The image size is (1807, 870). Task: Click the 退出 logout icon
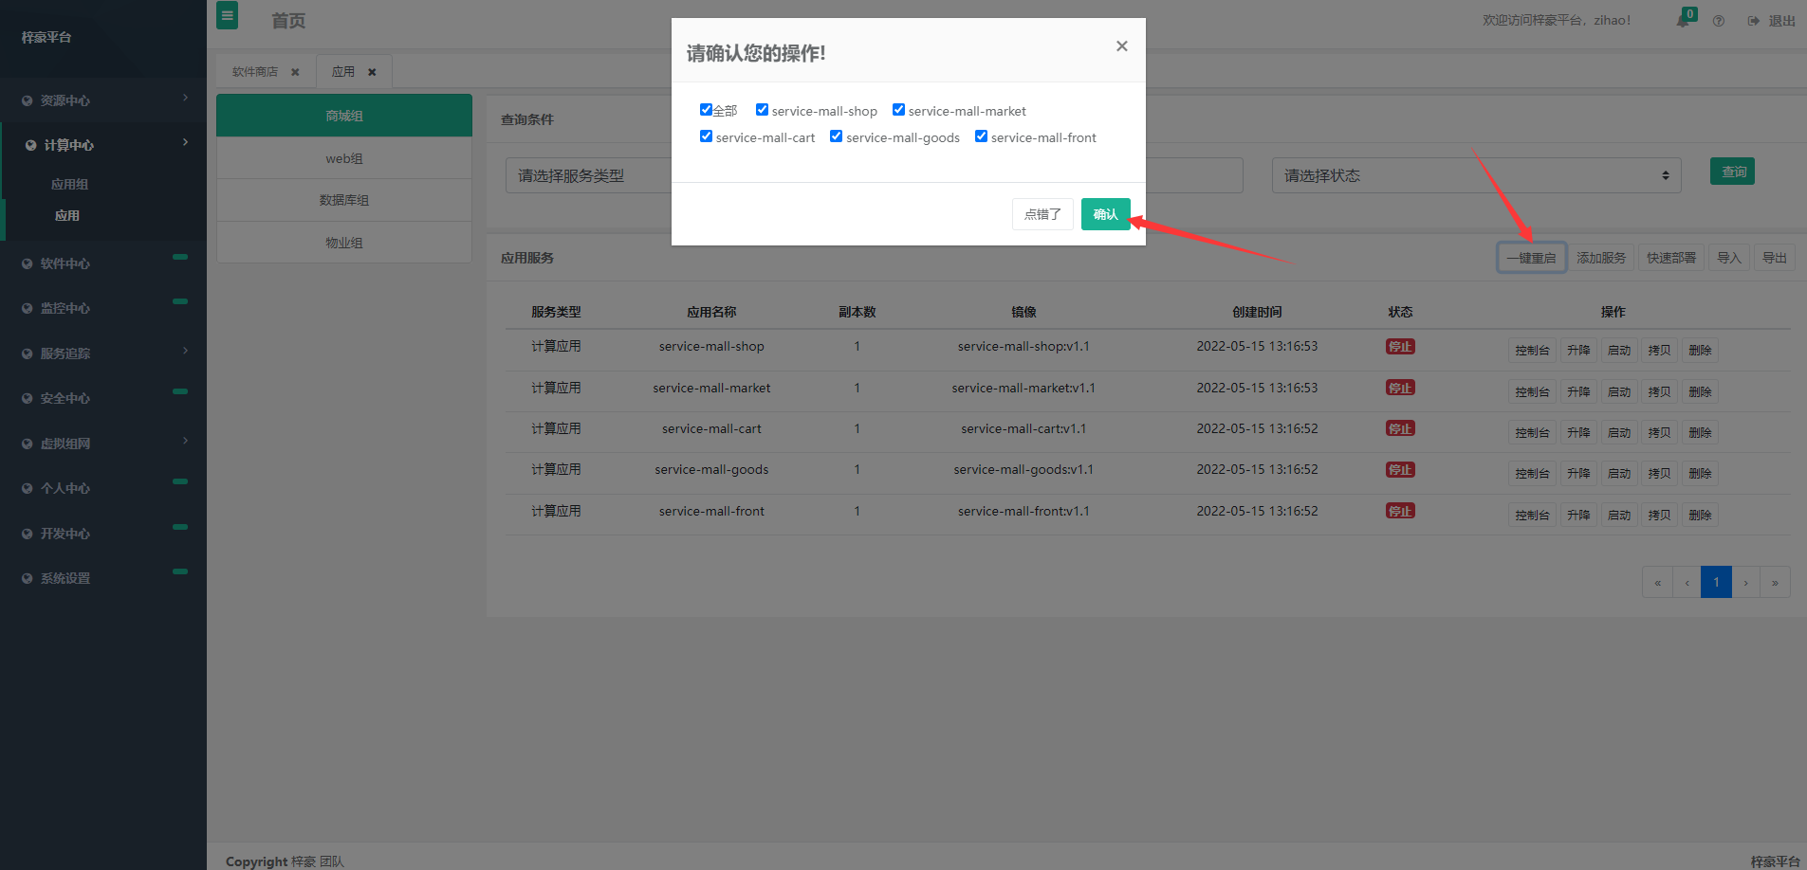tap(1754, 21)
